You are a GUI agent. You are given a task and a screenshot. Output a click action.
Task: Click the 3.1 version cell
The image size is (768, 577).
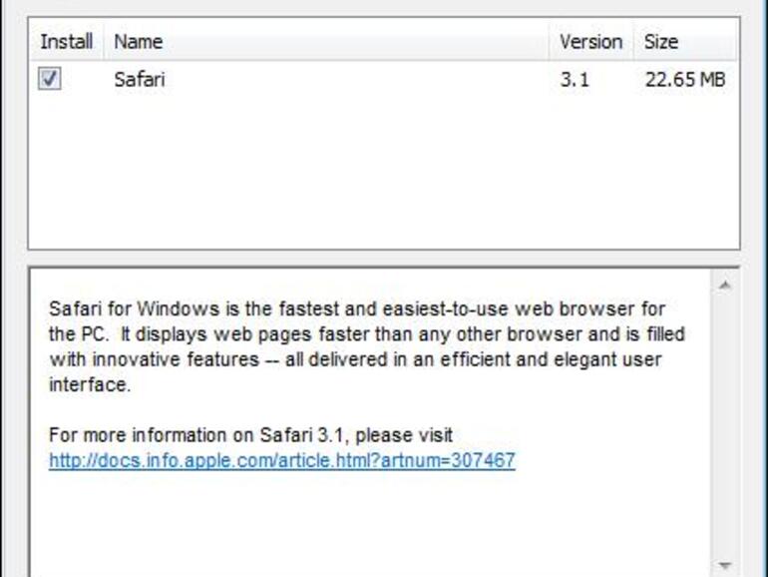575,80
